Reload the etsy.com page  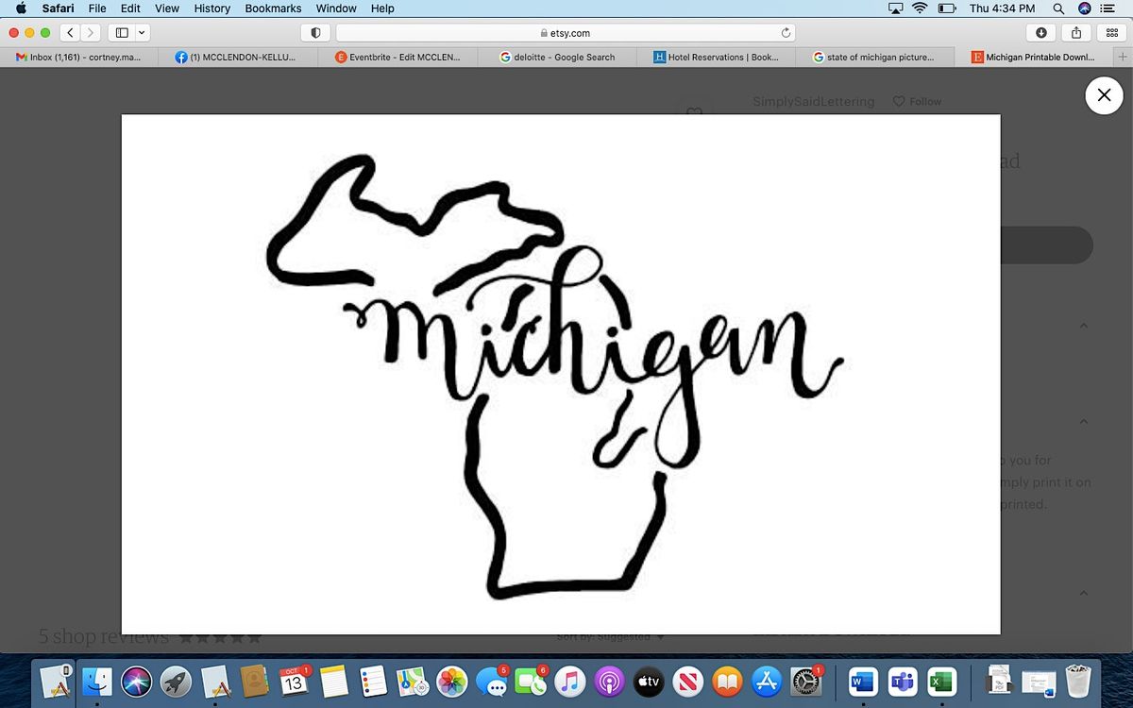785,31
